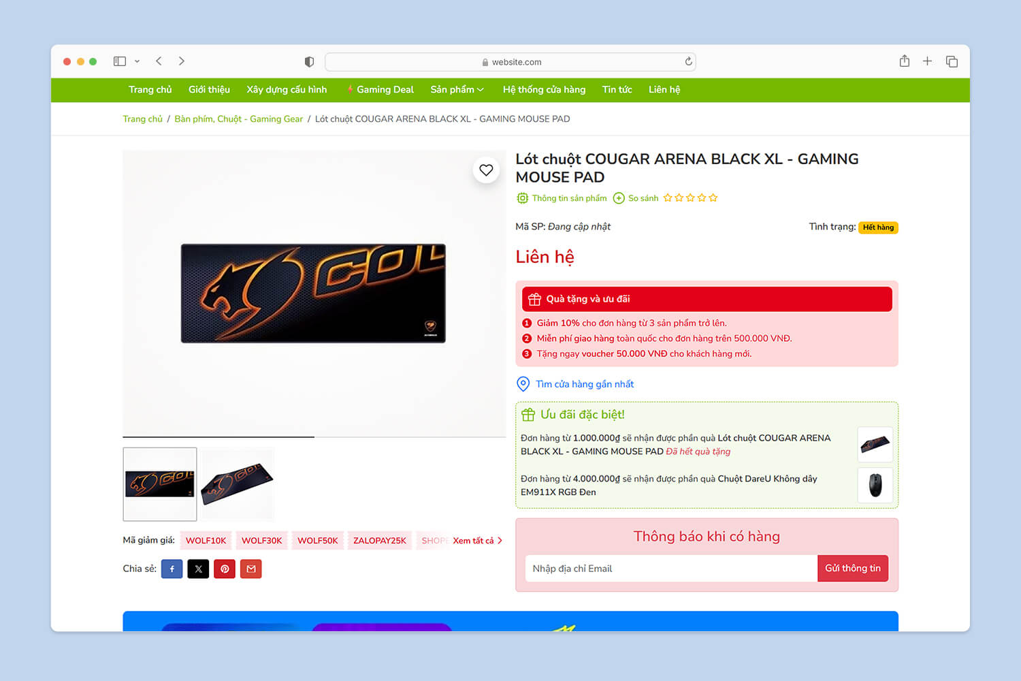Share product via email icon
Viewport: 1021px width, 681px height.
click(251, 569)
